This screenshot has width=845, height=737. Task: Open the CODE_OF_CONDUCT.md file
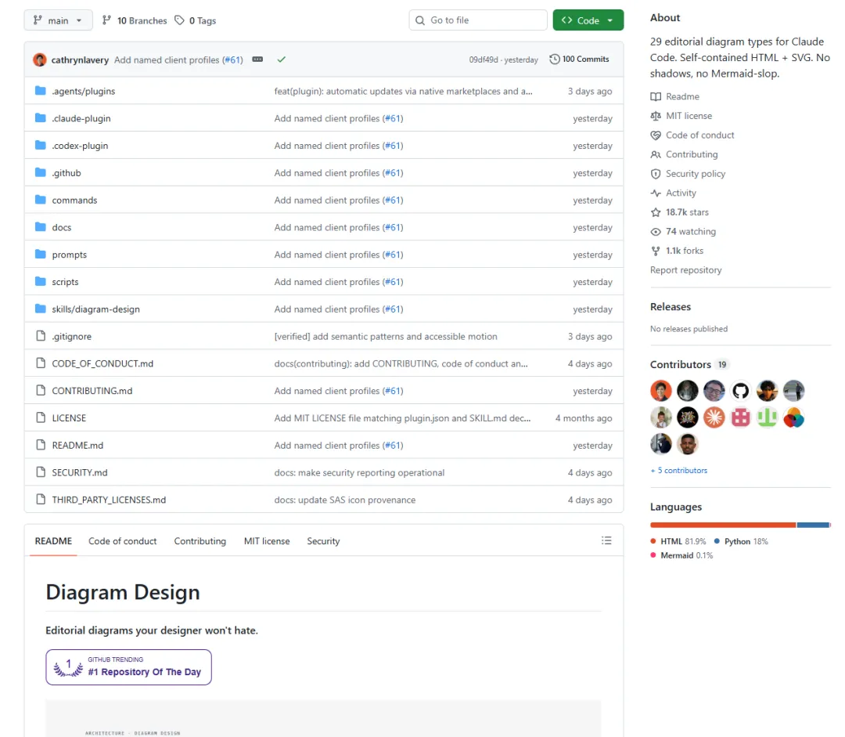pos(102,363)
